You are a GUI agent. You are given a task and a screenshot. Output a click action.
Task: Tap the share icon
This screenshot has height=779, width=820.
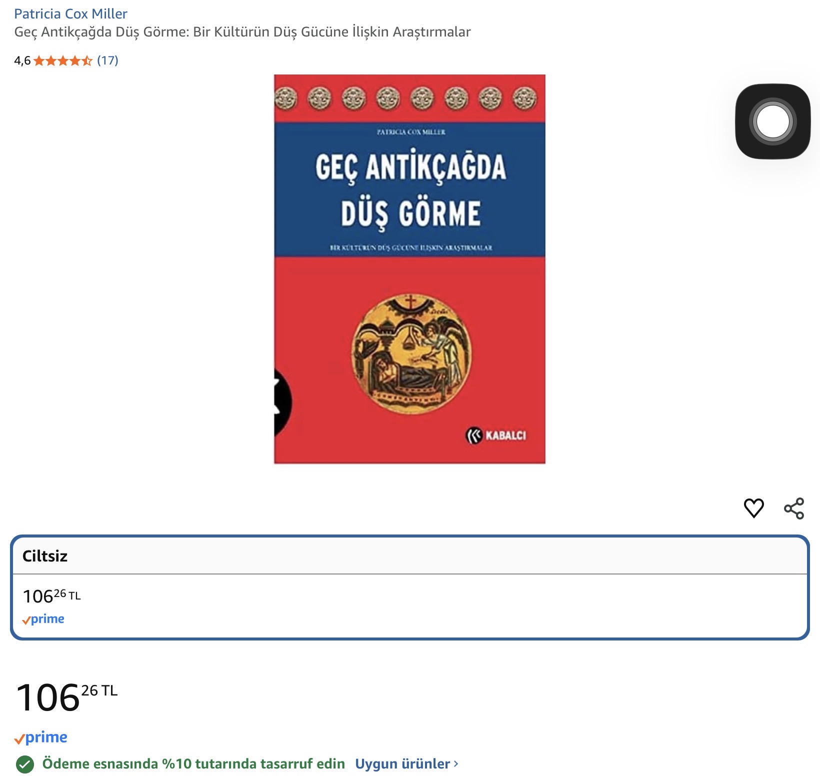point(794,508)
